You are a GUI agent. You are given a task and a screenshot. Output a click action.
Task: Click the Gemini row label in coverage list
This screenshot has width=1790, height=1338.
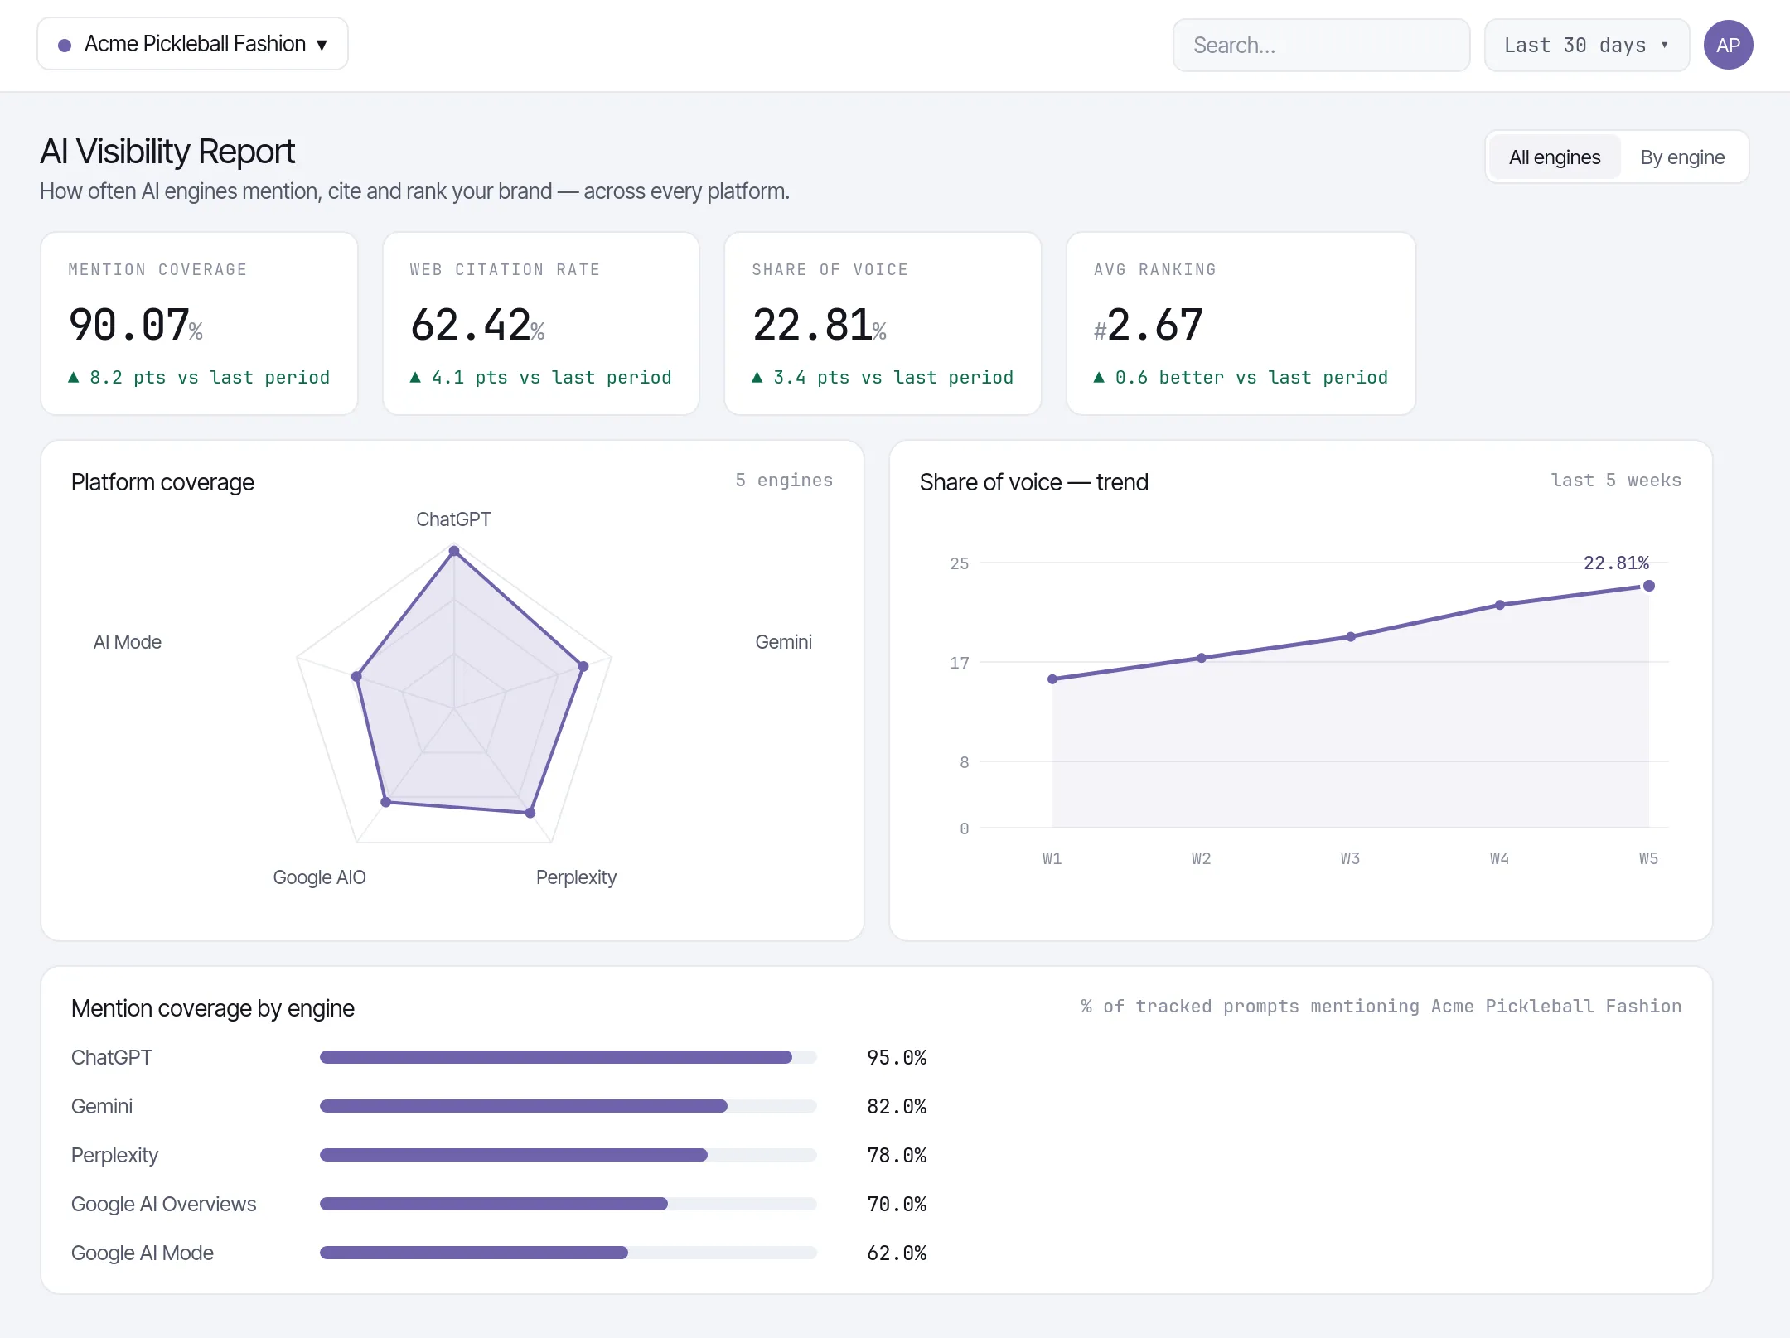[102, 1106]
